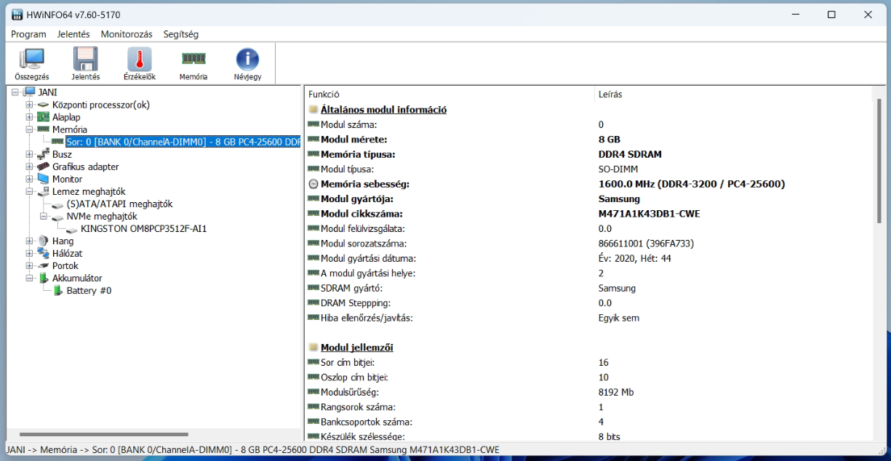The width and height of the screenshot is (891, 461).
Task: Click the details panel vertical scrollbar
Action: coord(879,160)
